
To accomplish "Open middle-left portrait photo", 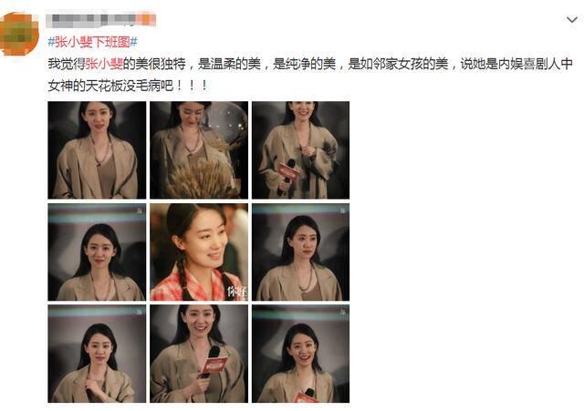I will pyautogui.click(x=97, y=252).
